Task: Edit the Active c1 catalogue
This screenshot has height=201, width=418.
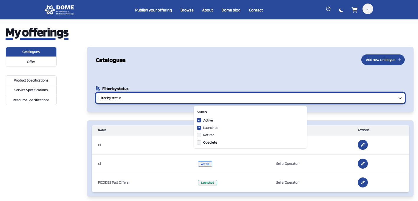Action: coord(363,164)
